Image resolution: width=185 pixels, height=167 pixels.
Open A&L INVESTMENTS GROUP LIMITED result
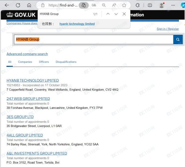coord(37,153)
